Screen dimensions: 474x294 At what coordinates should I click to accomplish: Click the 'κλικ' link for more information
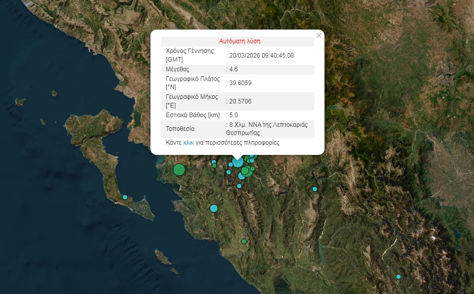click(188, 143)
